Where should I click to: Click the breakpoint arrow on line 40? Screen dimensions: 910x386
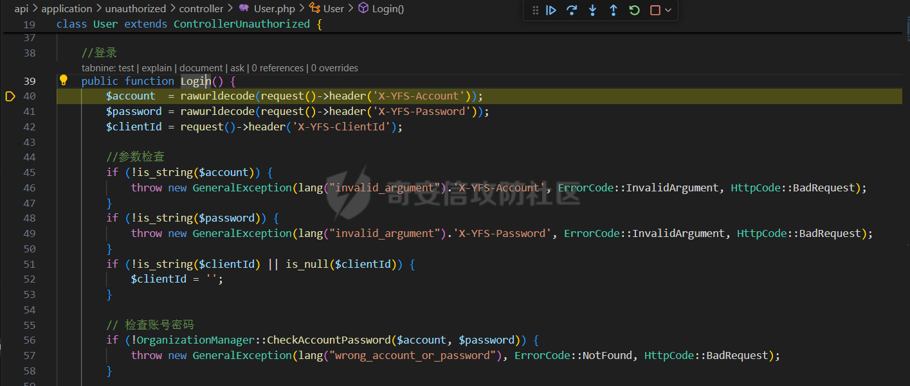coord(10,96)
